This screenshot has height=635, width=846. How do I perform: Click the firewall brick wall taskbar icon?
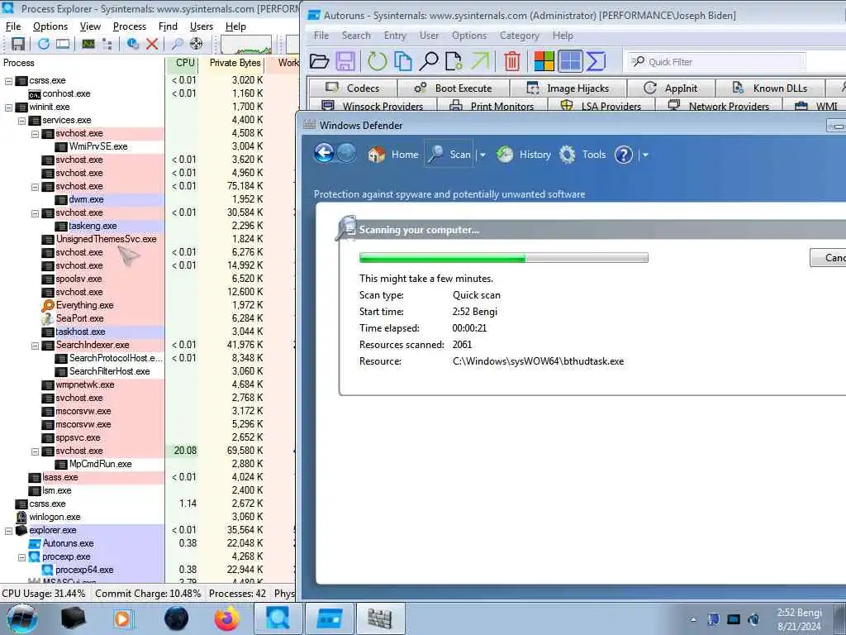coord(380,618)
